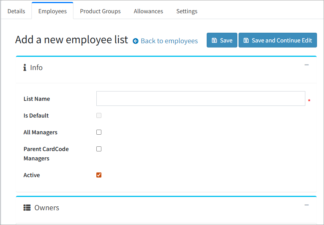Follow the Back to employees link
The width and height of the screenshot is (324, 225).
point(169,41)
